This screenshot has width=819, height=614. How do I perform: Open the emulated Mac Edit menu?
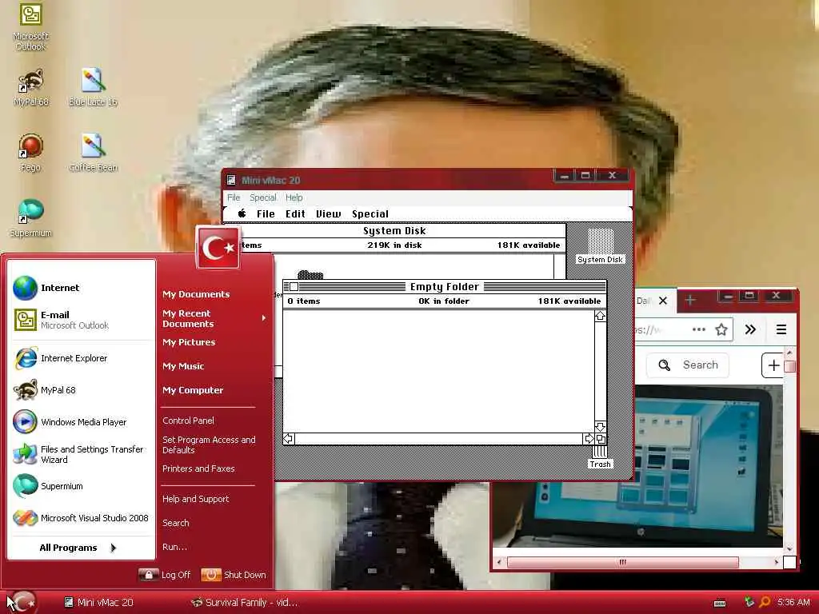(x=295, y=213)
